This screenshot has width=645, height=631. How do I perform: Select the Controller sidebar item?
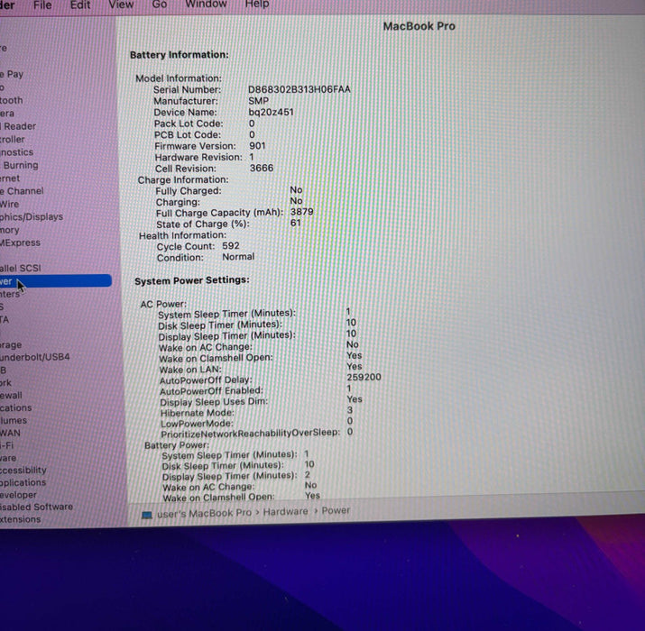13,140
